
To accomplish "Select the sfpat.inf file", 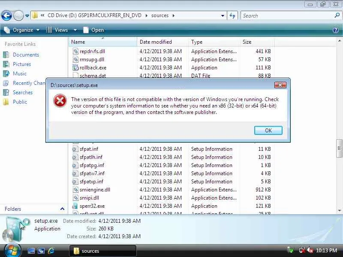I will point(89,149).
